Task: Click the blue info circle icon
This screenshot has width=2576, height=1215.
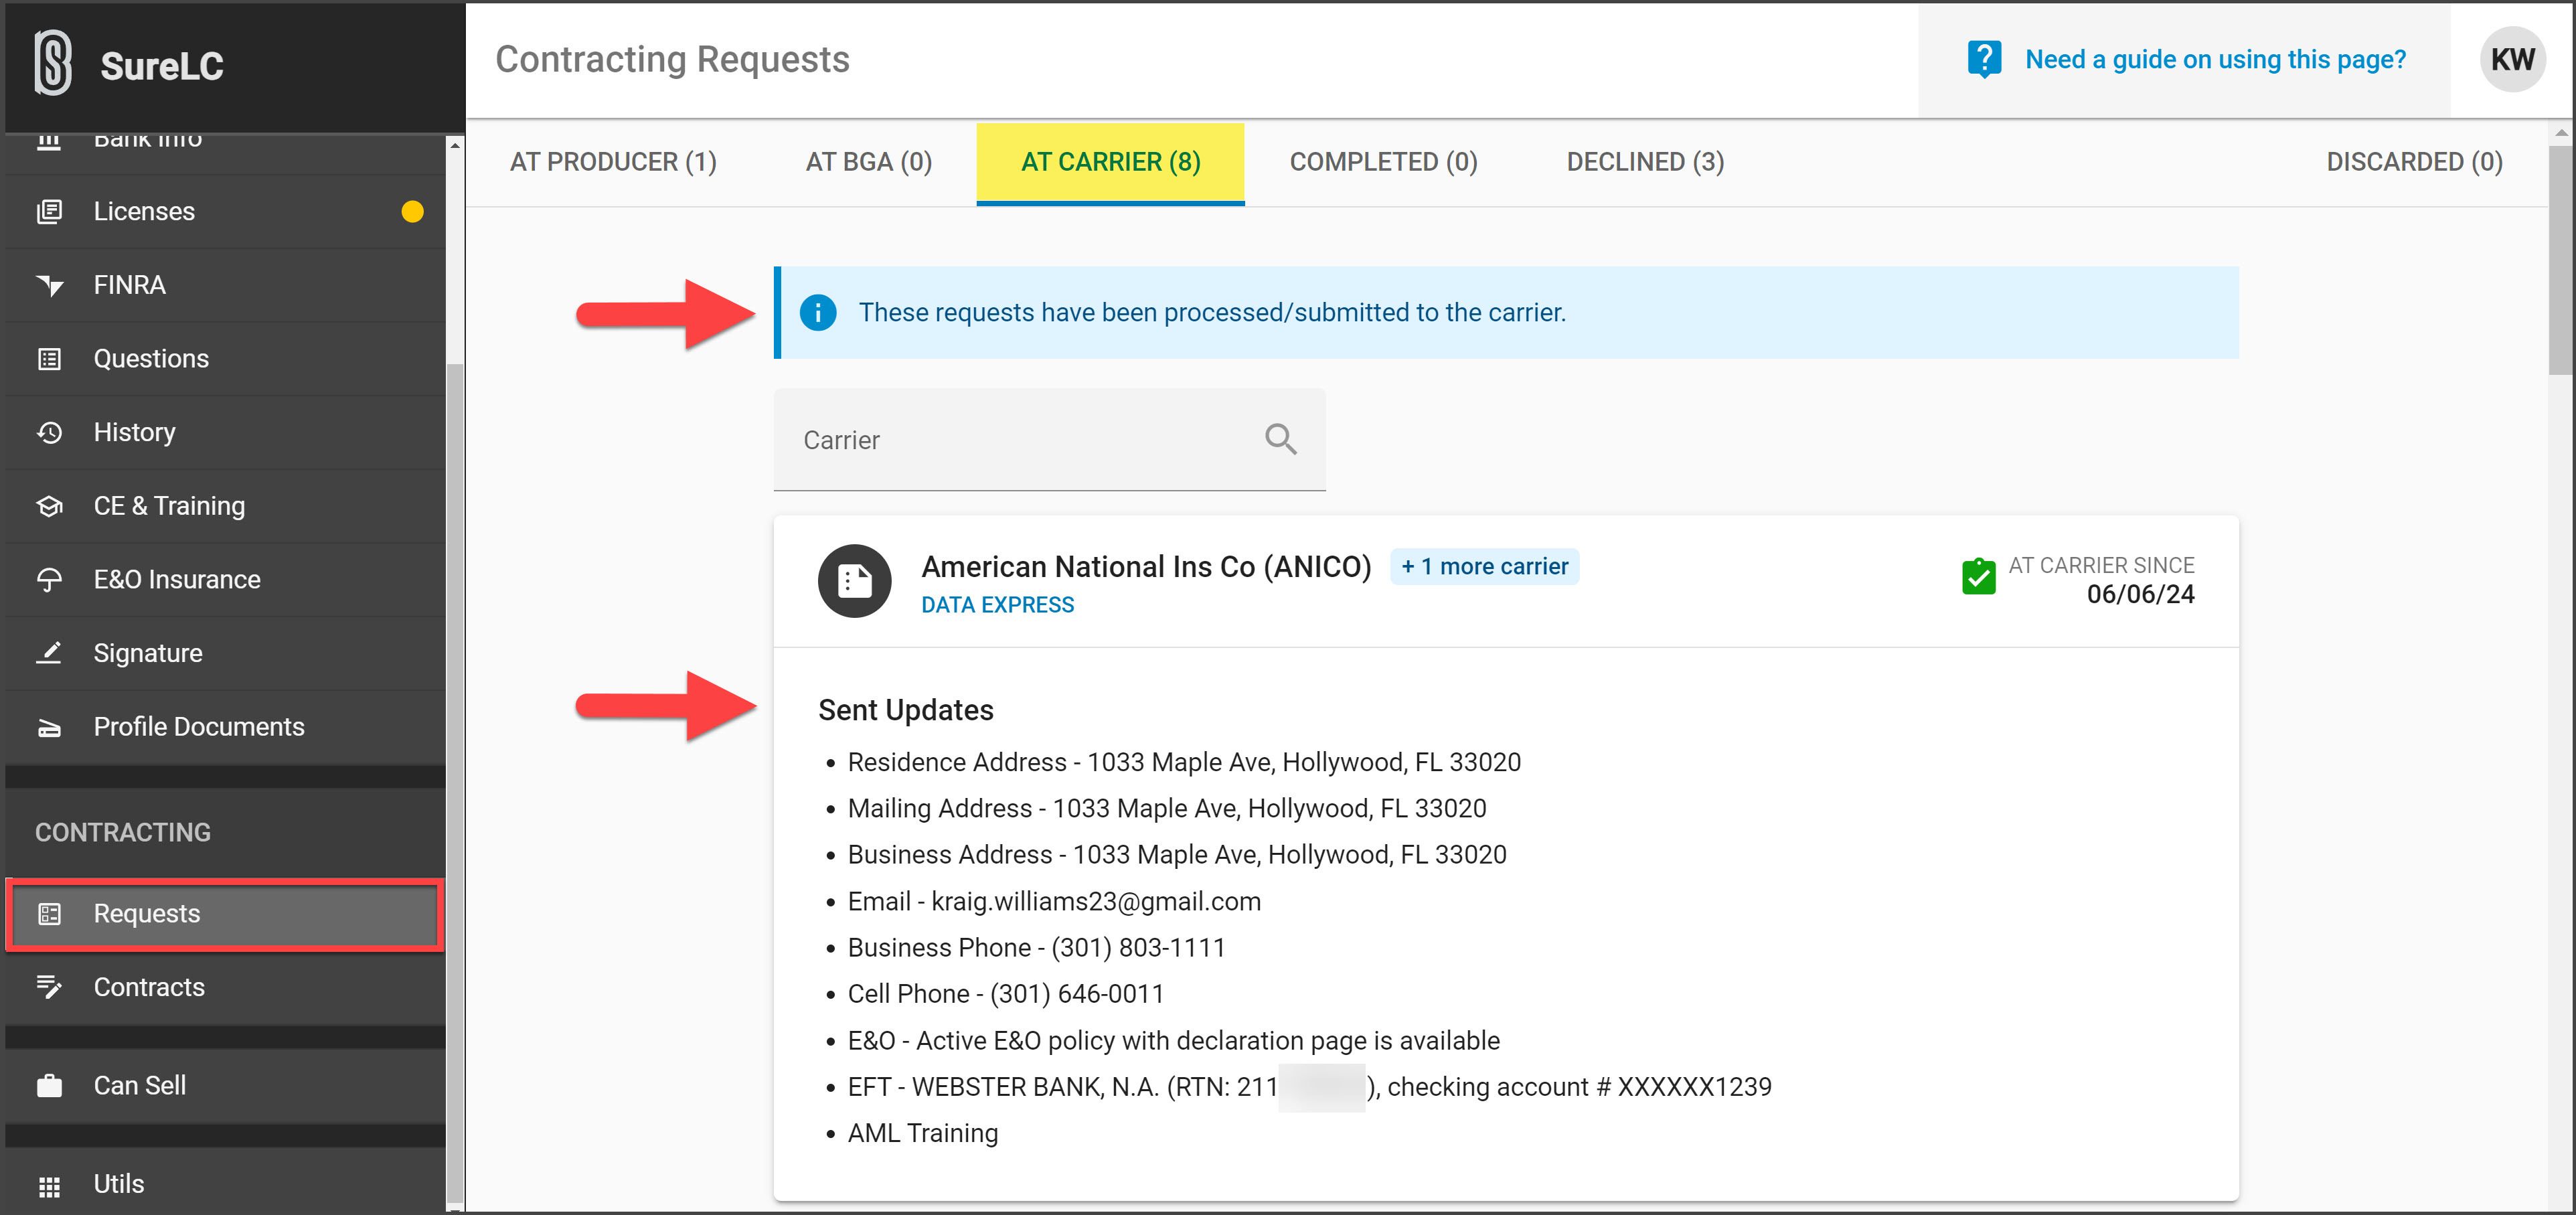Action: [818, 313]
